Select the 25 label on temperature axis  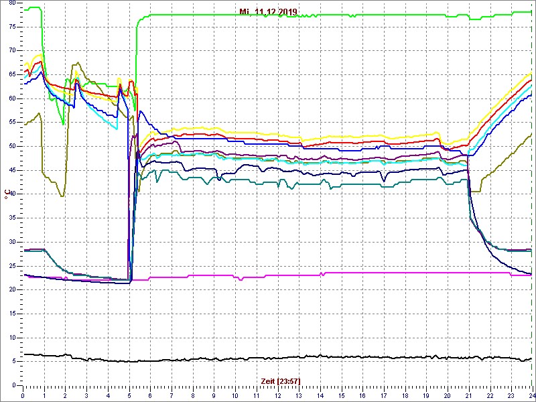12,266
